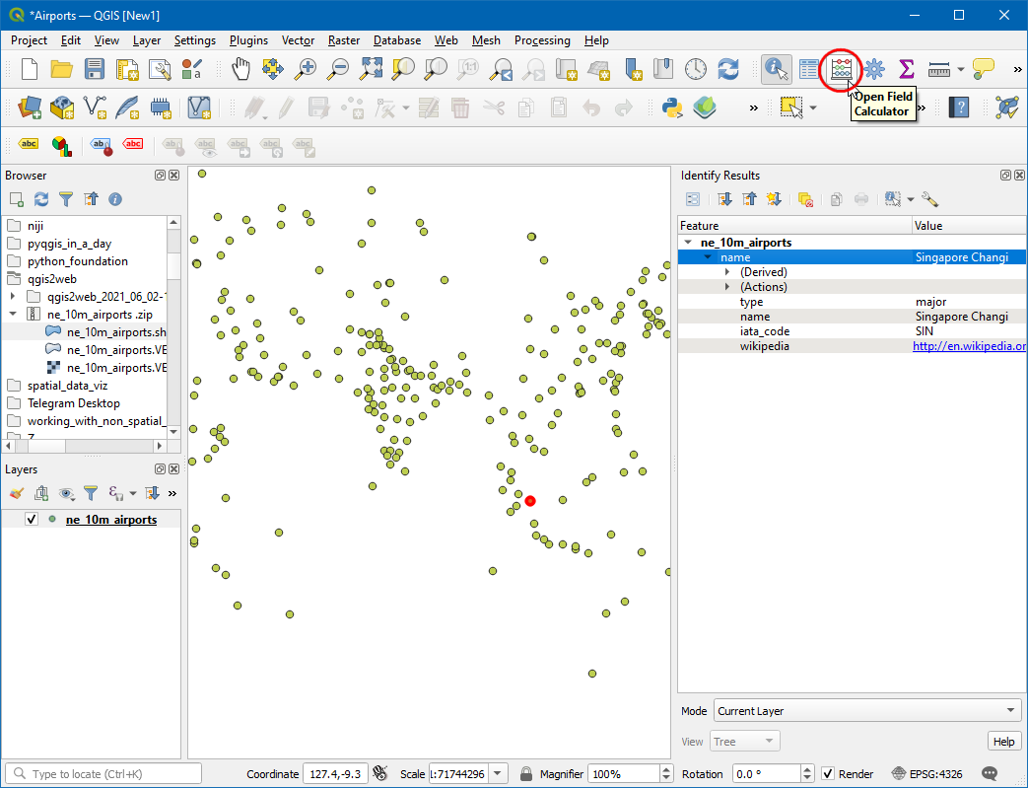Open the Vector menu
The image size is (1028, 788).
[x=298, y=40]
